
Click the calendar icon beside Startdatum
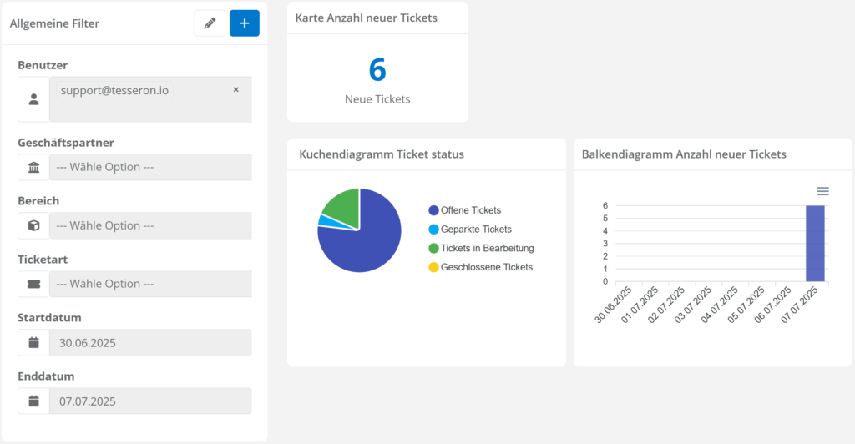(33, 342)
